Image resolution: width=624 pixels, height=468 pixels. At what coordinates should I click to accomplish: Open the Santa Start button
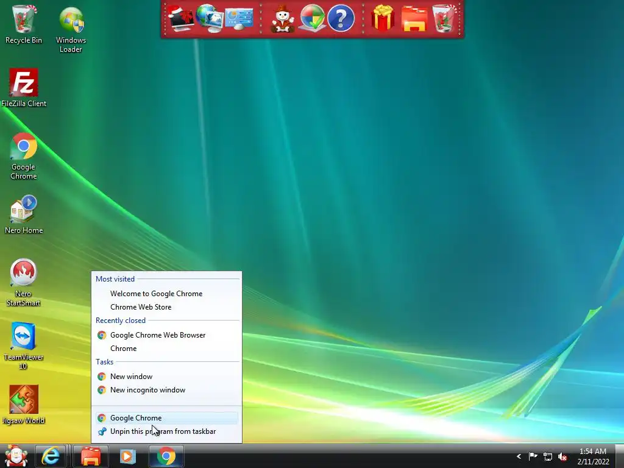15,456
